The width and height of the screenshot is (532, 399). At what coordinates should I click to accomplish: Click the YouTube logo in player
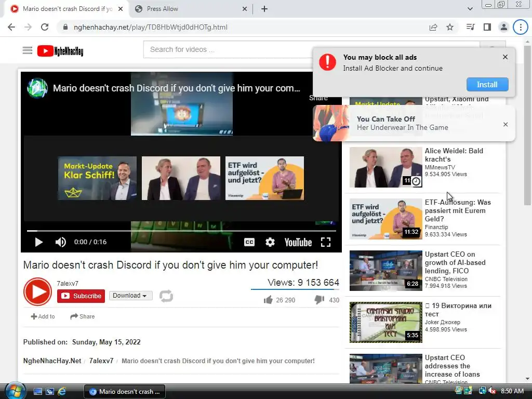tap(298, 242)
